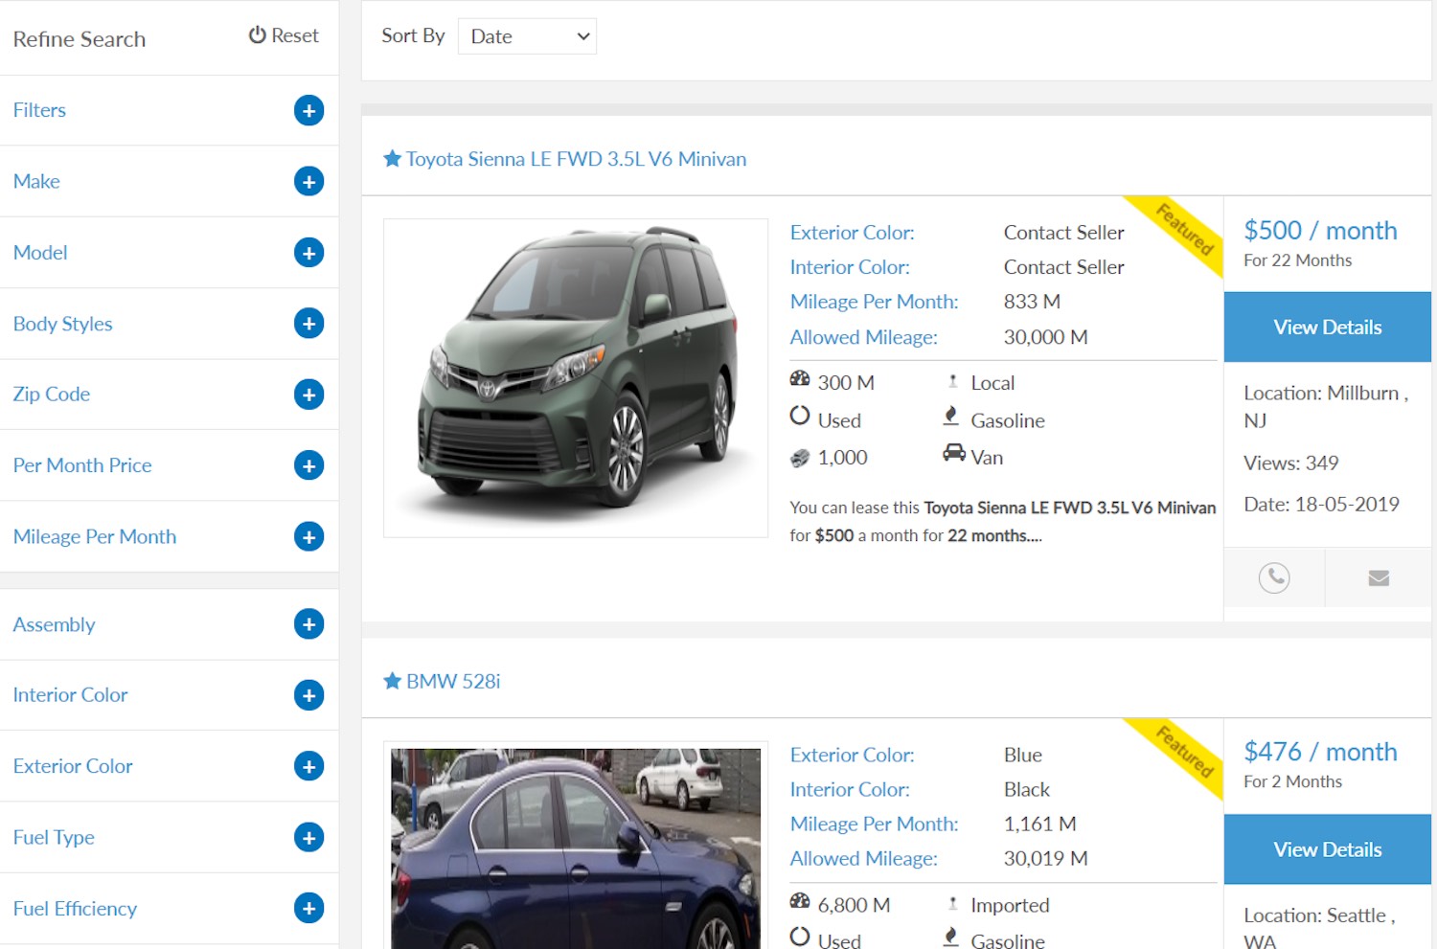Open the BMW 528i listing title
The image size is (1437, 949).
pos(453,681)
